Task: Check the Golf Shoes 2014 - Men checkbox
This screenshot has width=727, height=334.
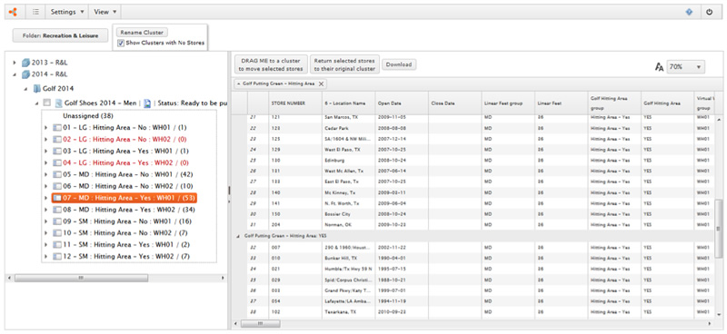Action: click(47, 103)
